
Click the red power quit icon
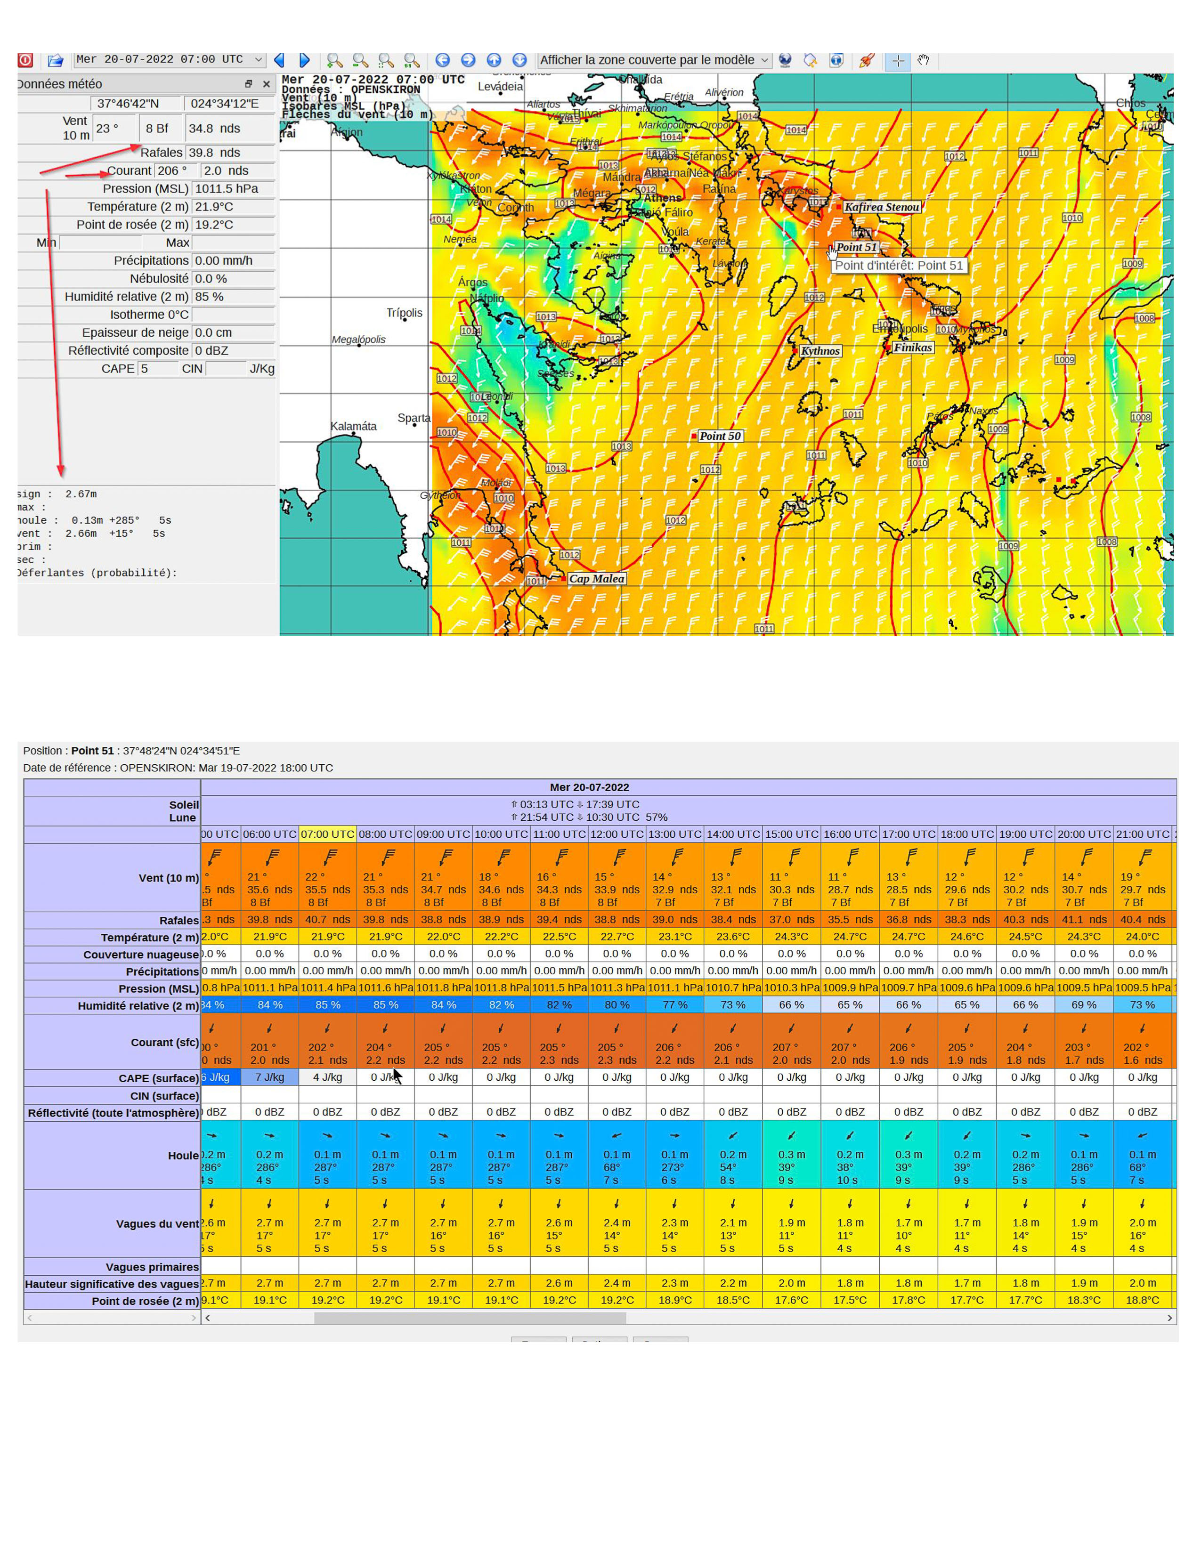tap(25, 60)
